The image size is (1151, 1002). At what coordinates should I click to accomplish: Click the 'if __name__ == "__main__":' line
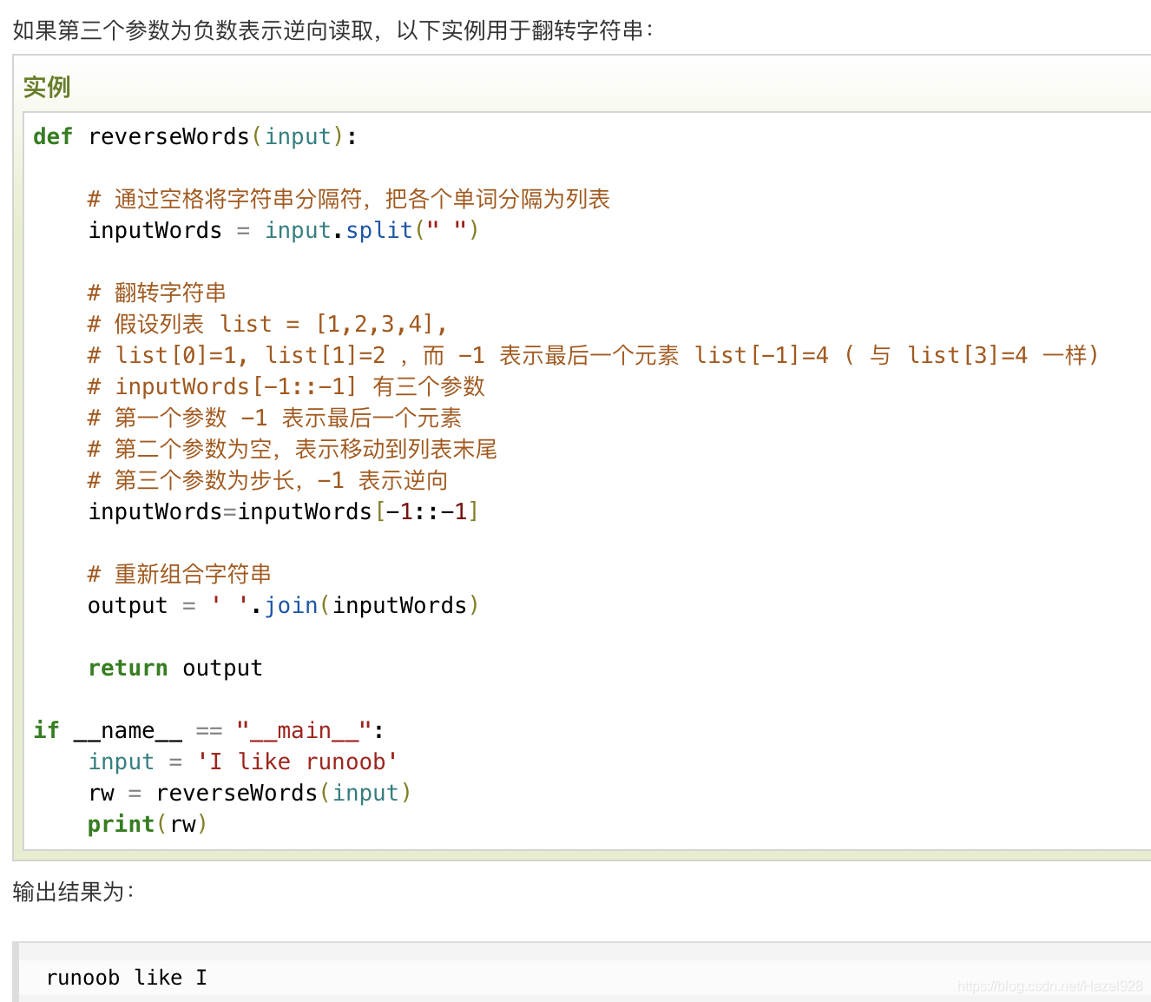(x=209, y=730)
